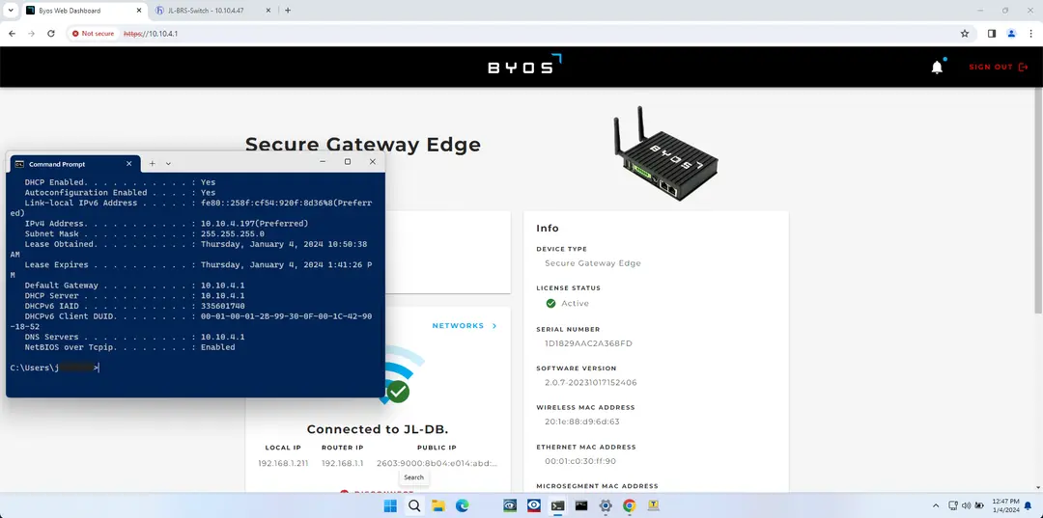
Task: Click the terminal command input line
Action: click(54, 368)
